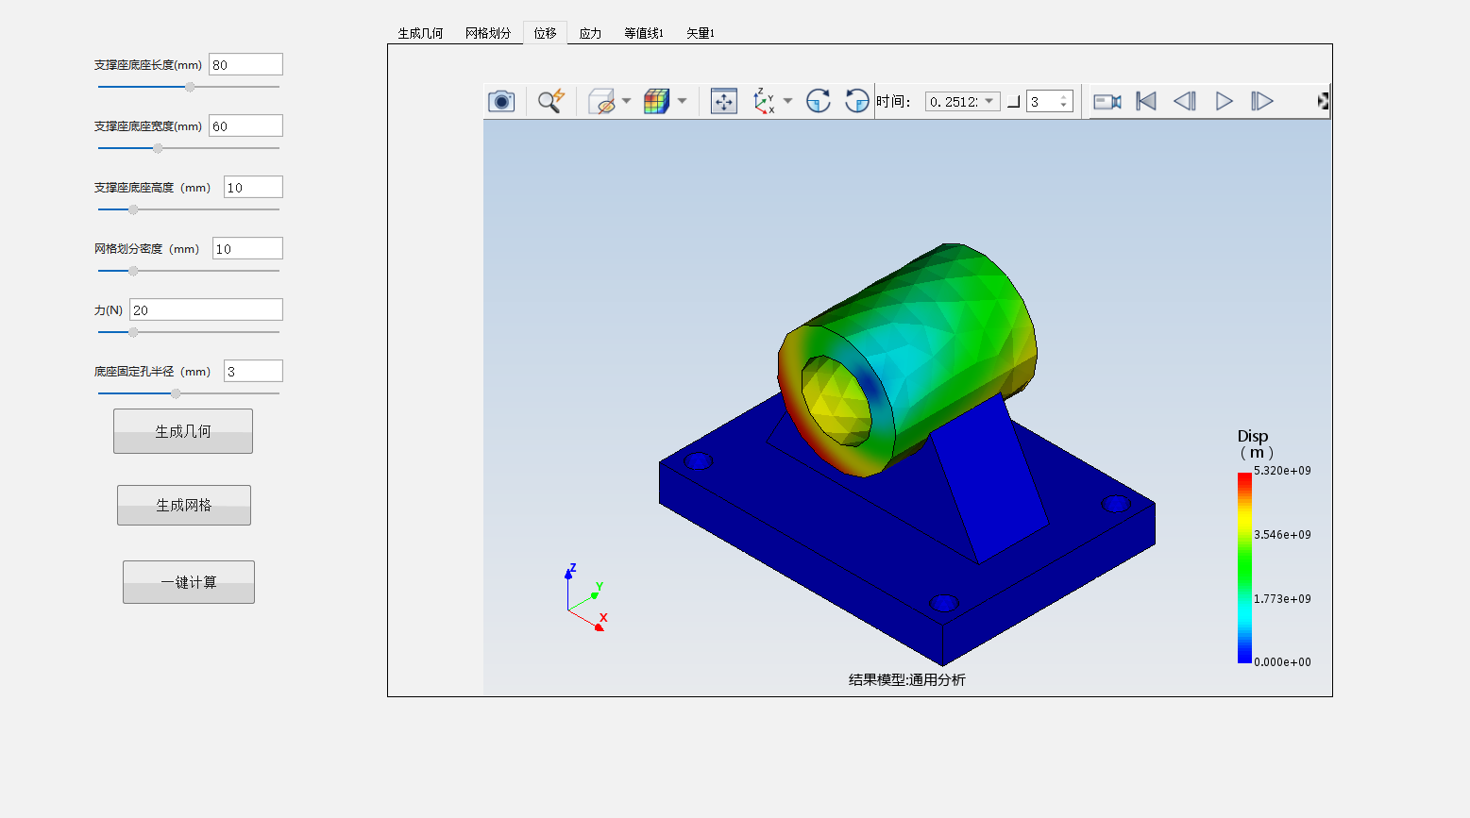Rotate view clockwise icon
This screenshot has height=818, width=1470.
click(x=819, y=101)
